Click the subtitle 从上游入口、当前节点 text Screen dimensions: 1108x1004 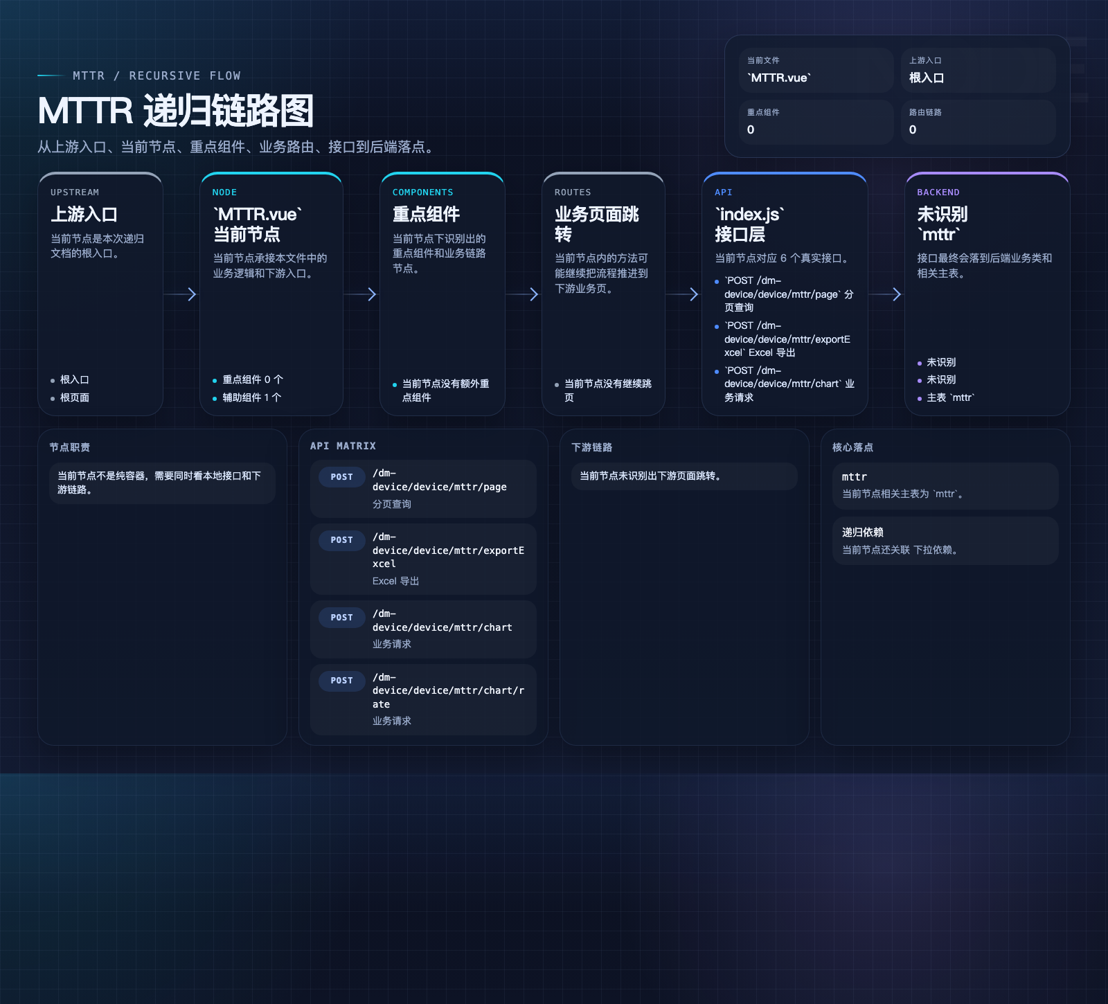coord(238,147)
